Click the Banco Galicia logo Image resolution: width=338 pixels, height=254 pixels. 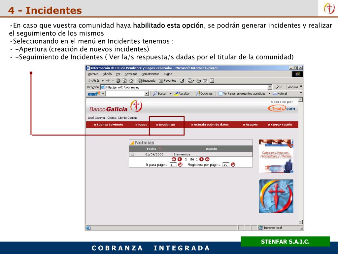(x=116, y=106)
